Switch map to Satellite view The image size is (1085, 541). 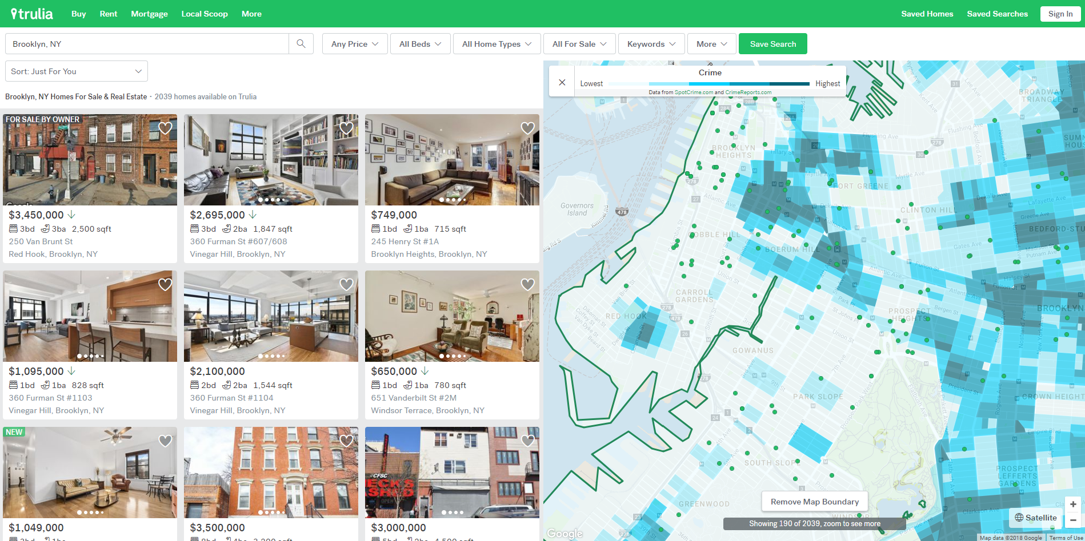(x=1036, y=518)
